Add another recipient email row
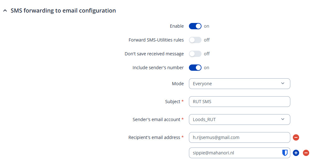 (296, 153)
